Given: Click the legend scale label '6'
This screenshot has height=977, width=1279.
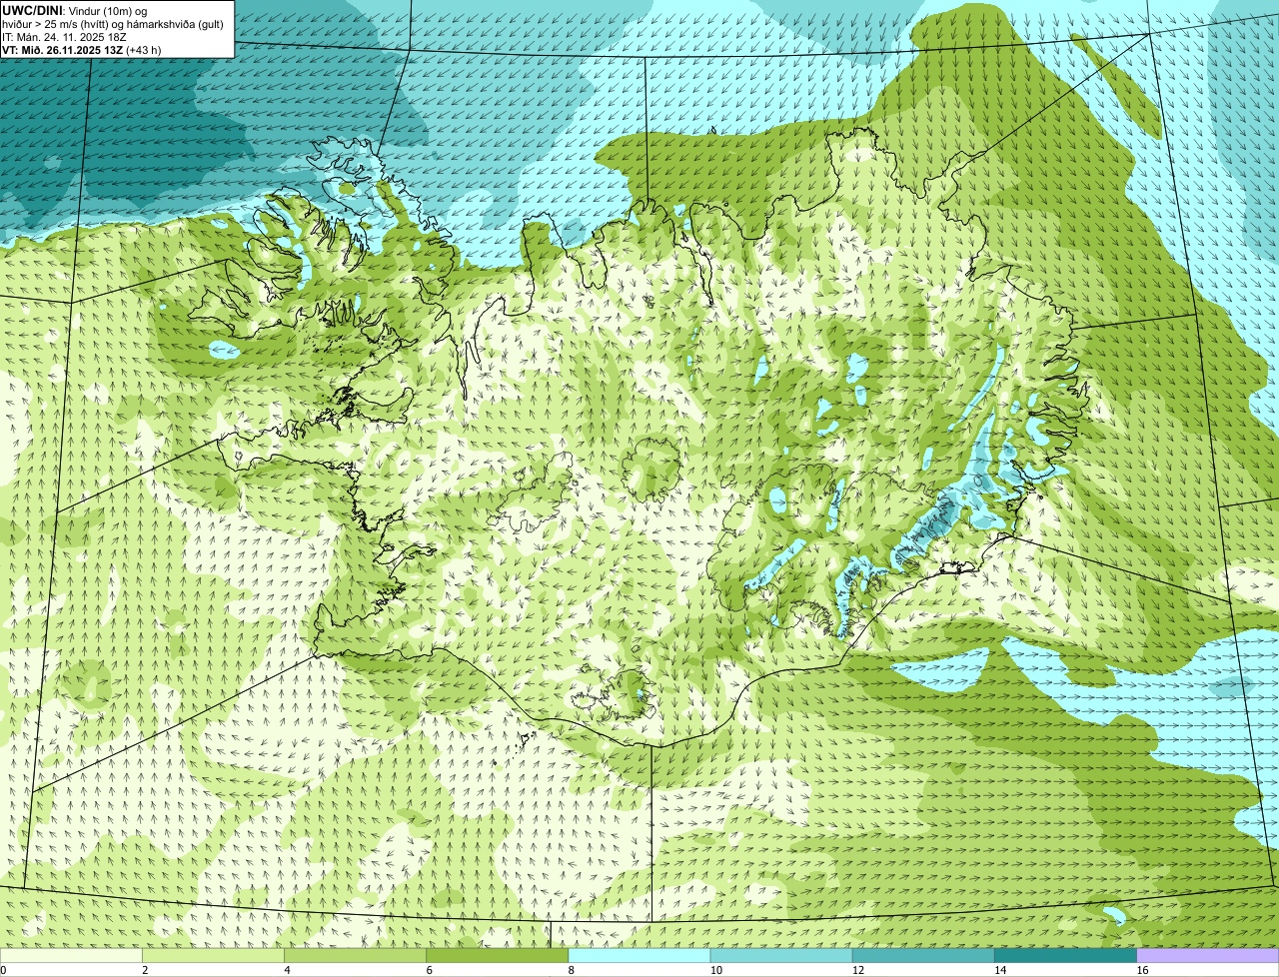Looking at the screenshot, I should (x=430, y=970).
